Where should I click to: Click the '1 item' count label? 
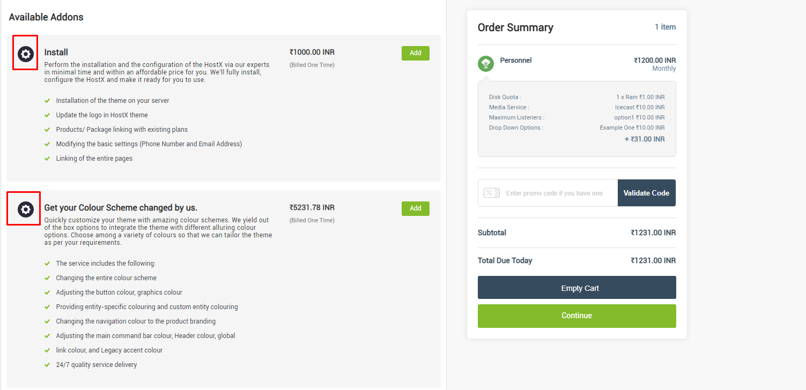[665, 27]
